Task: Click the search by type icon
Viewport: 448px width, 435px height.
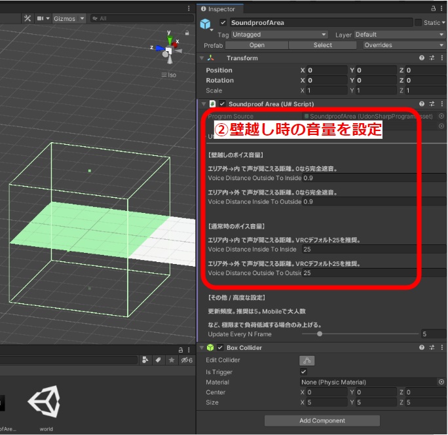Action: tap(145, 360)
